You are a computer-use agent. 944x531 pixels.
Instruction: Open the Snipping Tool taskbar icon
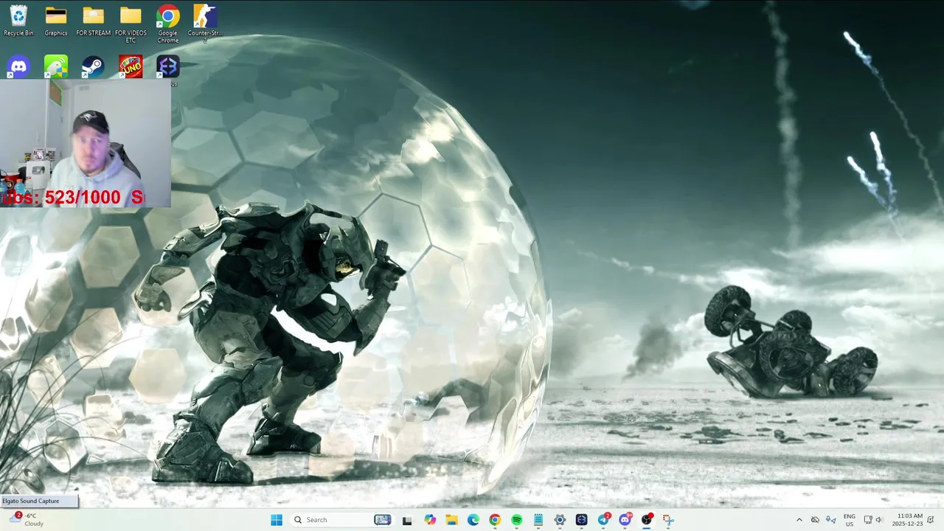coord(668,520)
